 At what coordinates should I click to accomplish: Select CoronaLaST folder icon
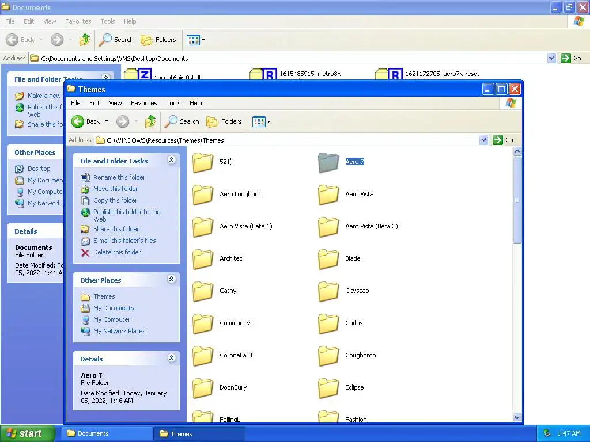point(203,356)
